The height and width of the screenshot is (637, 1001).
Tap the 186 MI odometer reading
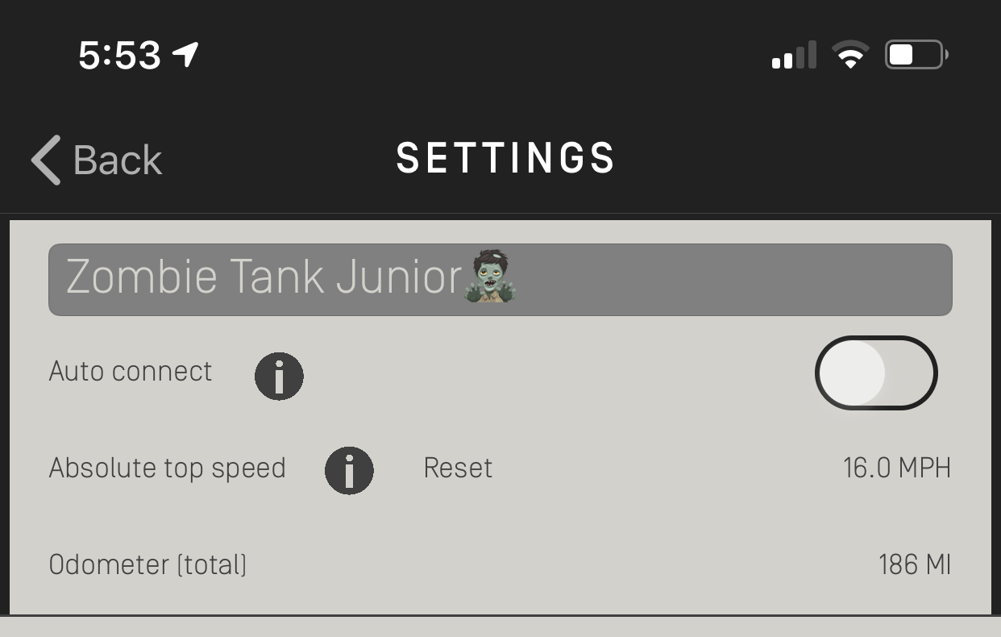tap(914, 564)
